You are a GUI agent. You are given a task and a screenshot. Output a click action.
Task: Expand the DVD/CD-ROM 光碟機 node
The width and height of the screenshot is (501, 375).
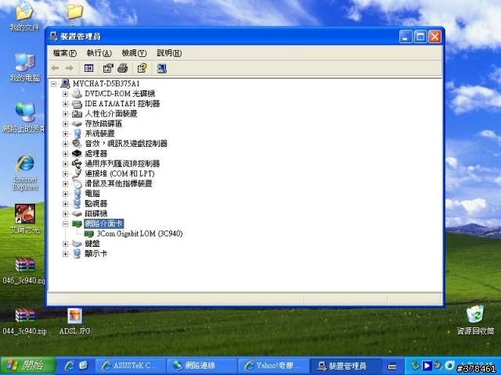coord(66,94)
